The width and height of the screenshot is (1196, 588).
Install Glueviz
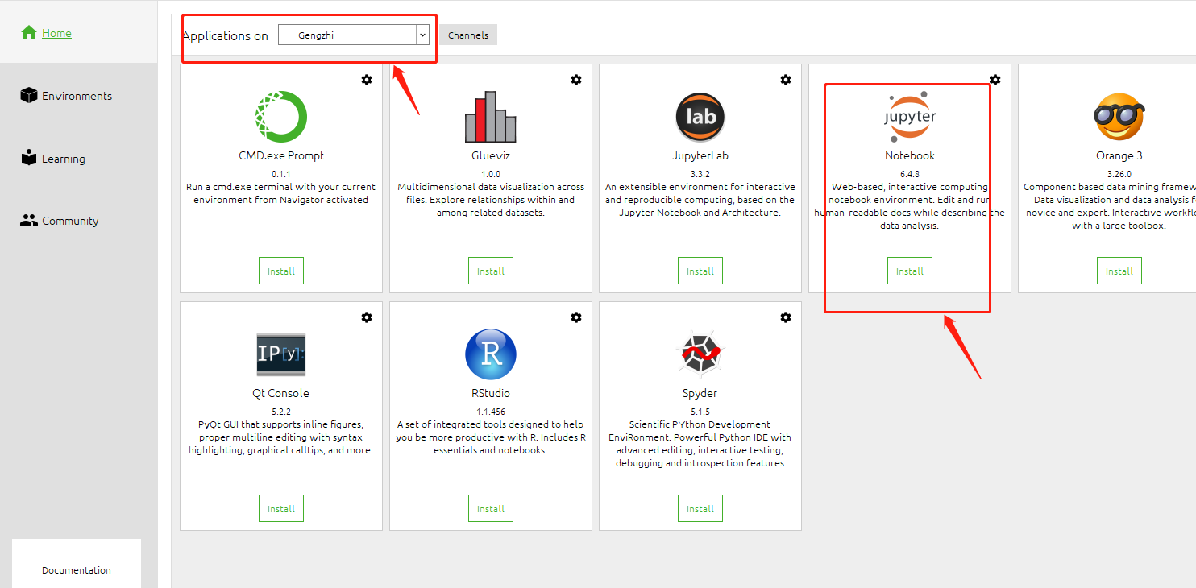click(491, 271)
